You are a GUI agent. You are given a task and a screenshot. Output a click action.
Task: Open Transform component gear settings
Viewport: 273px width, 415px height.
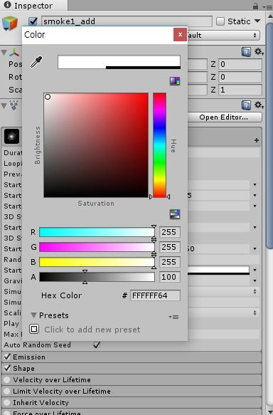pos(259,52)
